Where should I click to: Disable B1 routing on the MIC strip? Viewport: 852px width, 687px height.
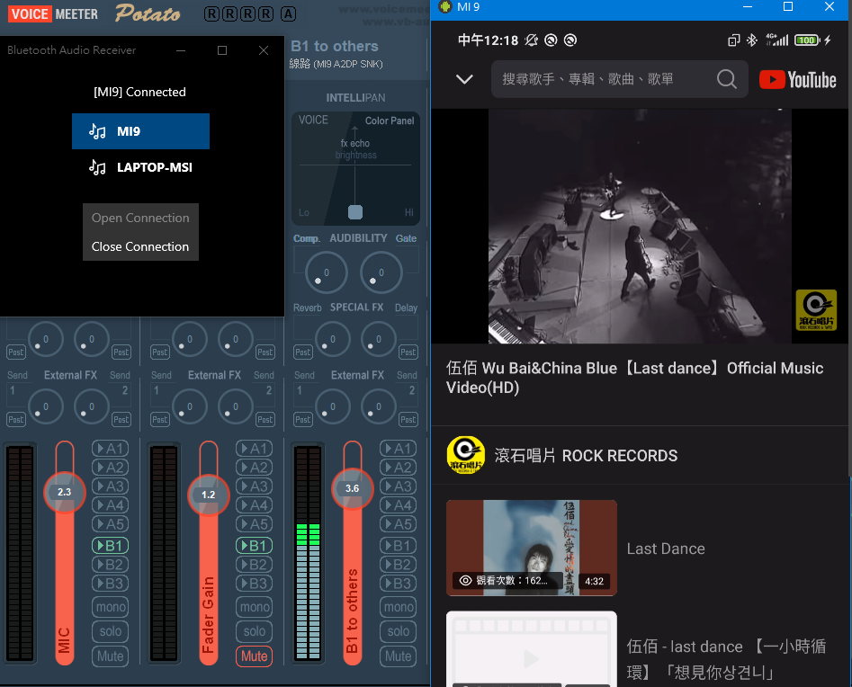pos(111,546)
